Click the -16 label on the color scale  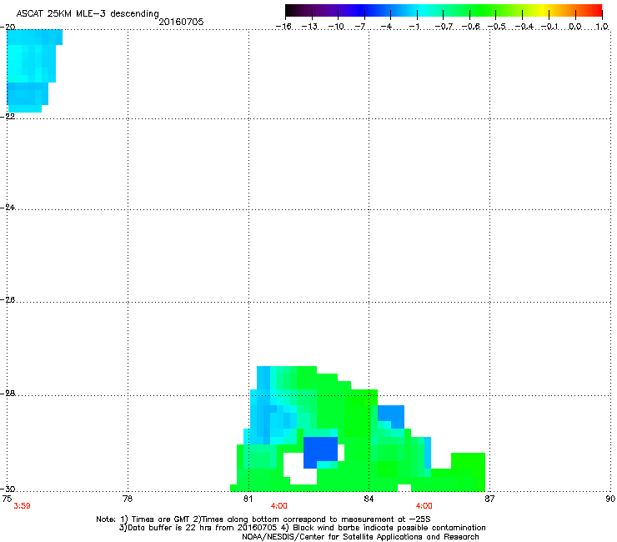[x=283, y=27]
